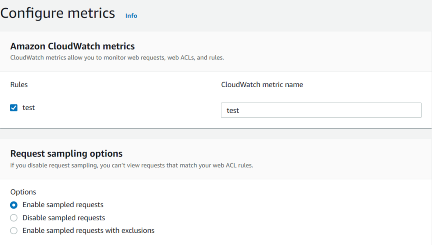Click the Amazon CloudWatch metrics section heading
The width and height of the screenshot is (432, 245).
72,46
